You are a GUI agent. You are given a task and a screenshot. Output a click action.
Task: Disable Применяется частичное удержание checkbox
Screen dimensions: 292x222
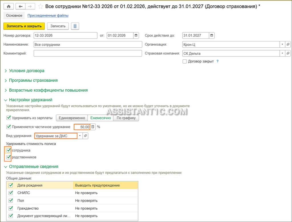click(9, 127)
